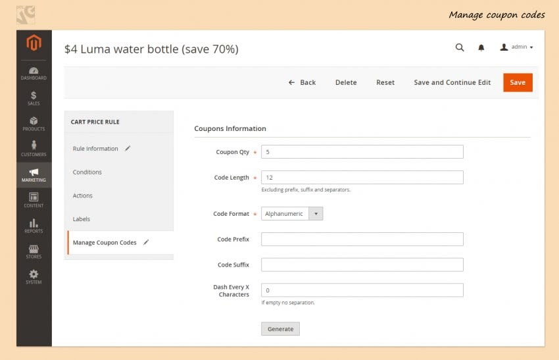559x360 pixels.
Task: Click the Generate button
Action: (280, 329)
